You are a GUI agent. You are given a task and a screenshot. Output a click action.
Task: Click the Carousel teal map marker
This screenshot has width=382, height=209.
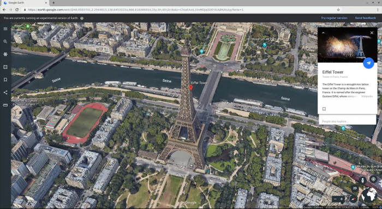click(x=201, y=51)
